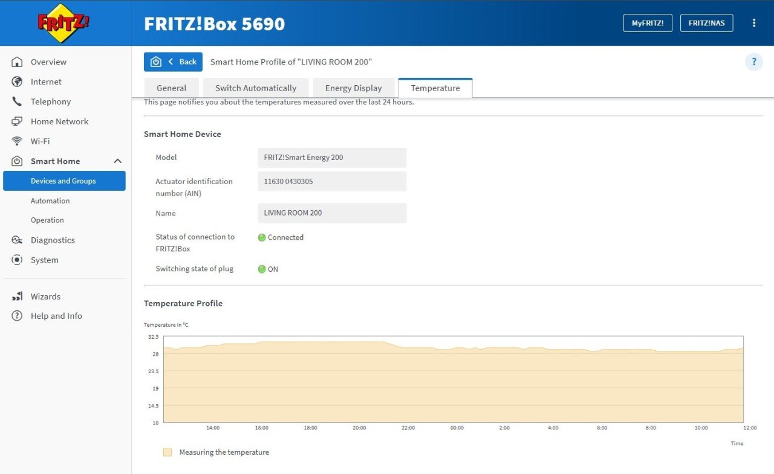
Task: Click the 'Connected' status text
Action: point(285,238)
